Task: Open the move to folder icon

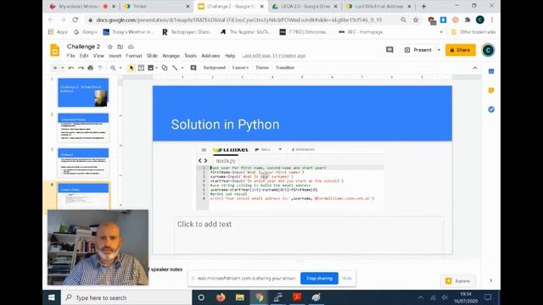Action: [120, 47]
